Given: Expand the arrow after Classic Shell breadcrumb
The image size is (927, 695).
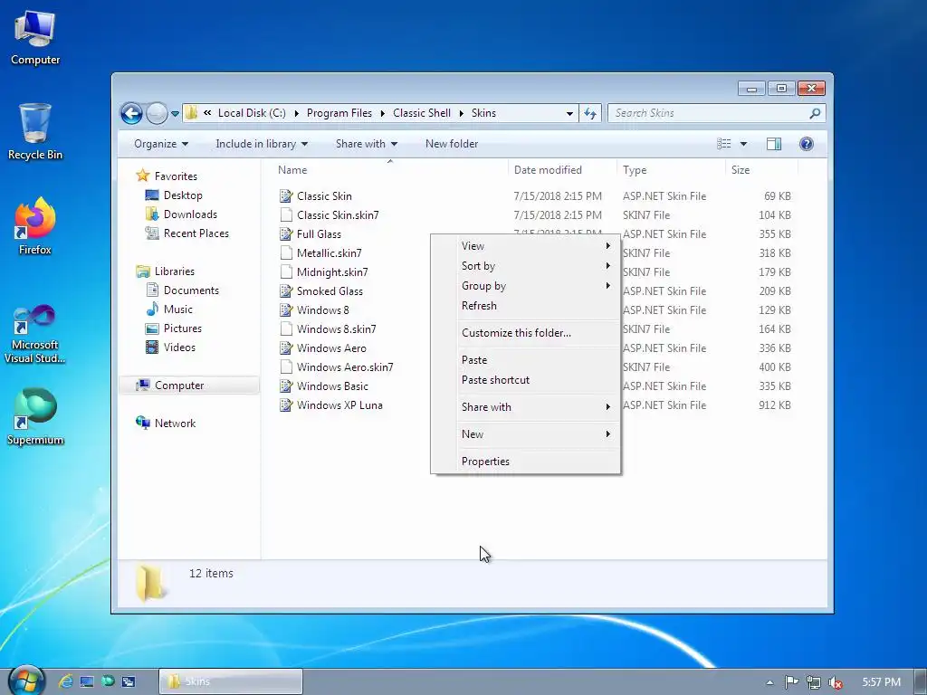Looking at the screenshot, I should click(x=461, y=113).
